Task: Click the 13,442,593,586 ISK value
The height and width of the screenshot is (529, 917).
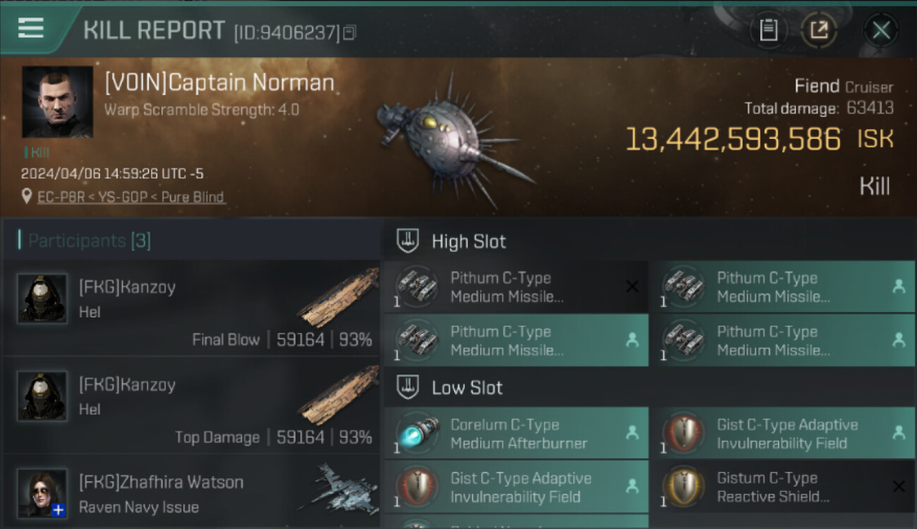Action: (x=734, y=140)
